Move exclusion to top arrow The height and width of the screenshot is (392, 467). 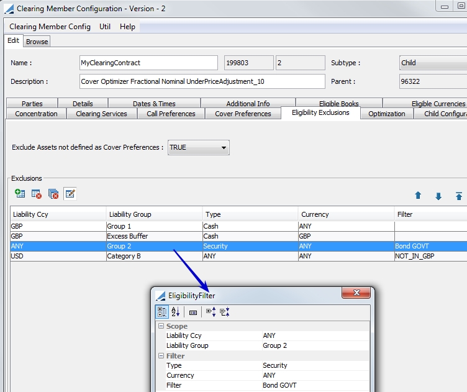point(459,196)
